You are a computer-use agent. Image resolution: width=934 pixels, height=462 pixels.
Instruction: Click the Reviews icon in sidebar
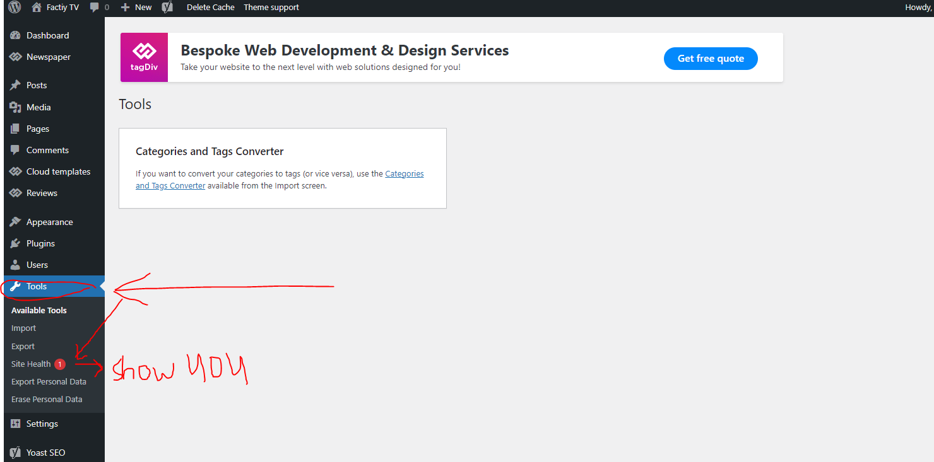click(x=16, y=193)
